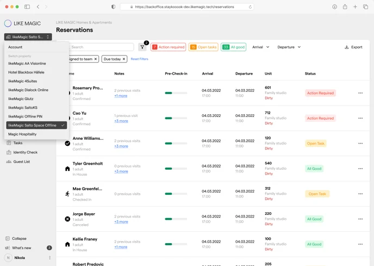Click the canceled X icon beside Jorge Bayer
The height and width of the screenshot is (266, 374).
(67, 219)
